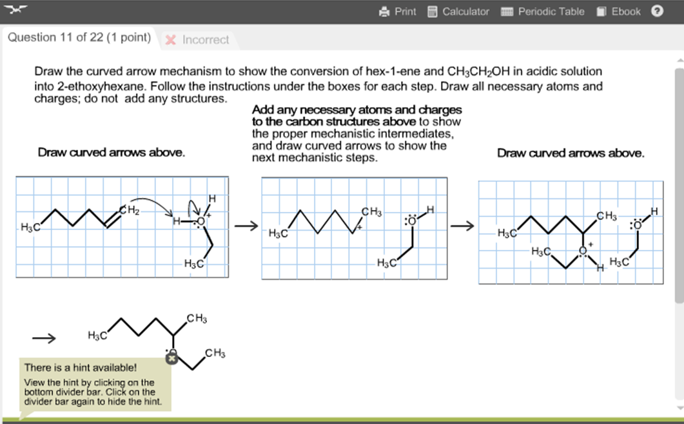684x424 pixels.
Task: Open the Ebook reader
Action: [618, 11]
